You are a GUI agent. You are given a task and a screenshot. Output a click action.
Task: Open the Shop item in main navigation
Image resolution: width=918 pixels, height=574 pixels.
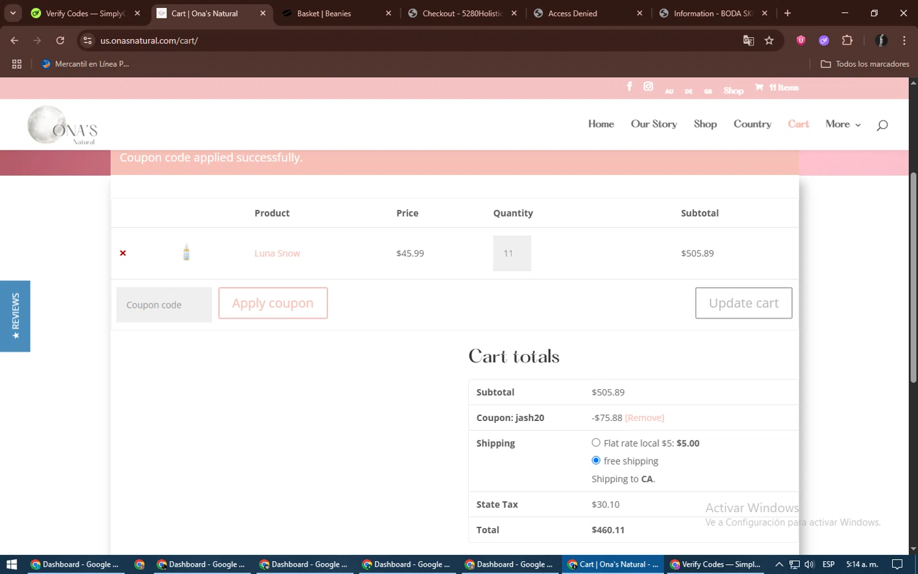(x=705, y=124)
